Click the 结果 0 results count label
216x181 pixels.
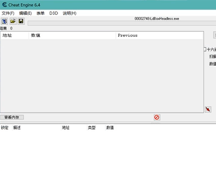click(6, 28)
